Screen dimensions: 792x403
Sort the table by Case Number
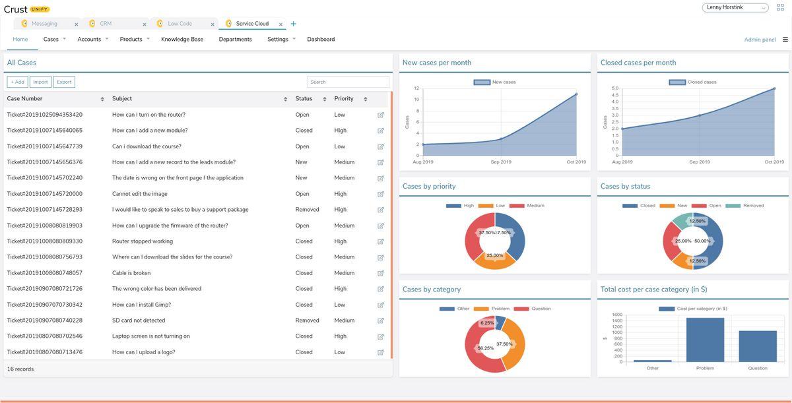pos(102,99)
